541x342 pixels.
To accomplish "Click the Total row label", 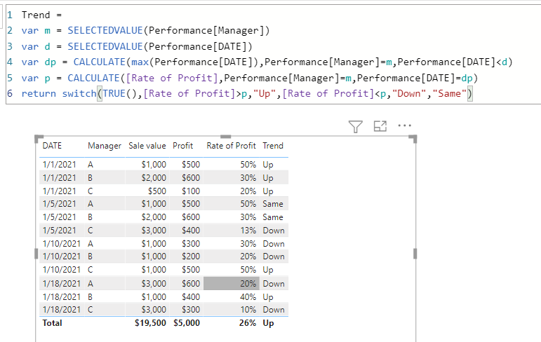I will click(x=52, y=323).
